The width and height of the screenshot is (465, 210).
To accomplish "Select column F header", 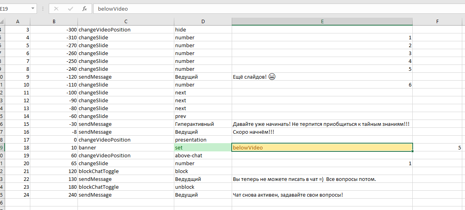I will [x=437, y=22].
